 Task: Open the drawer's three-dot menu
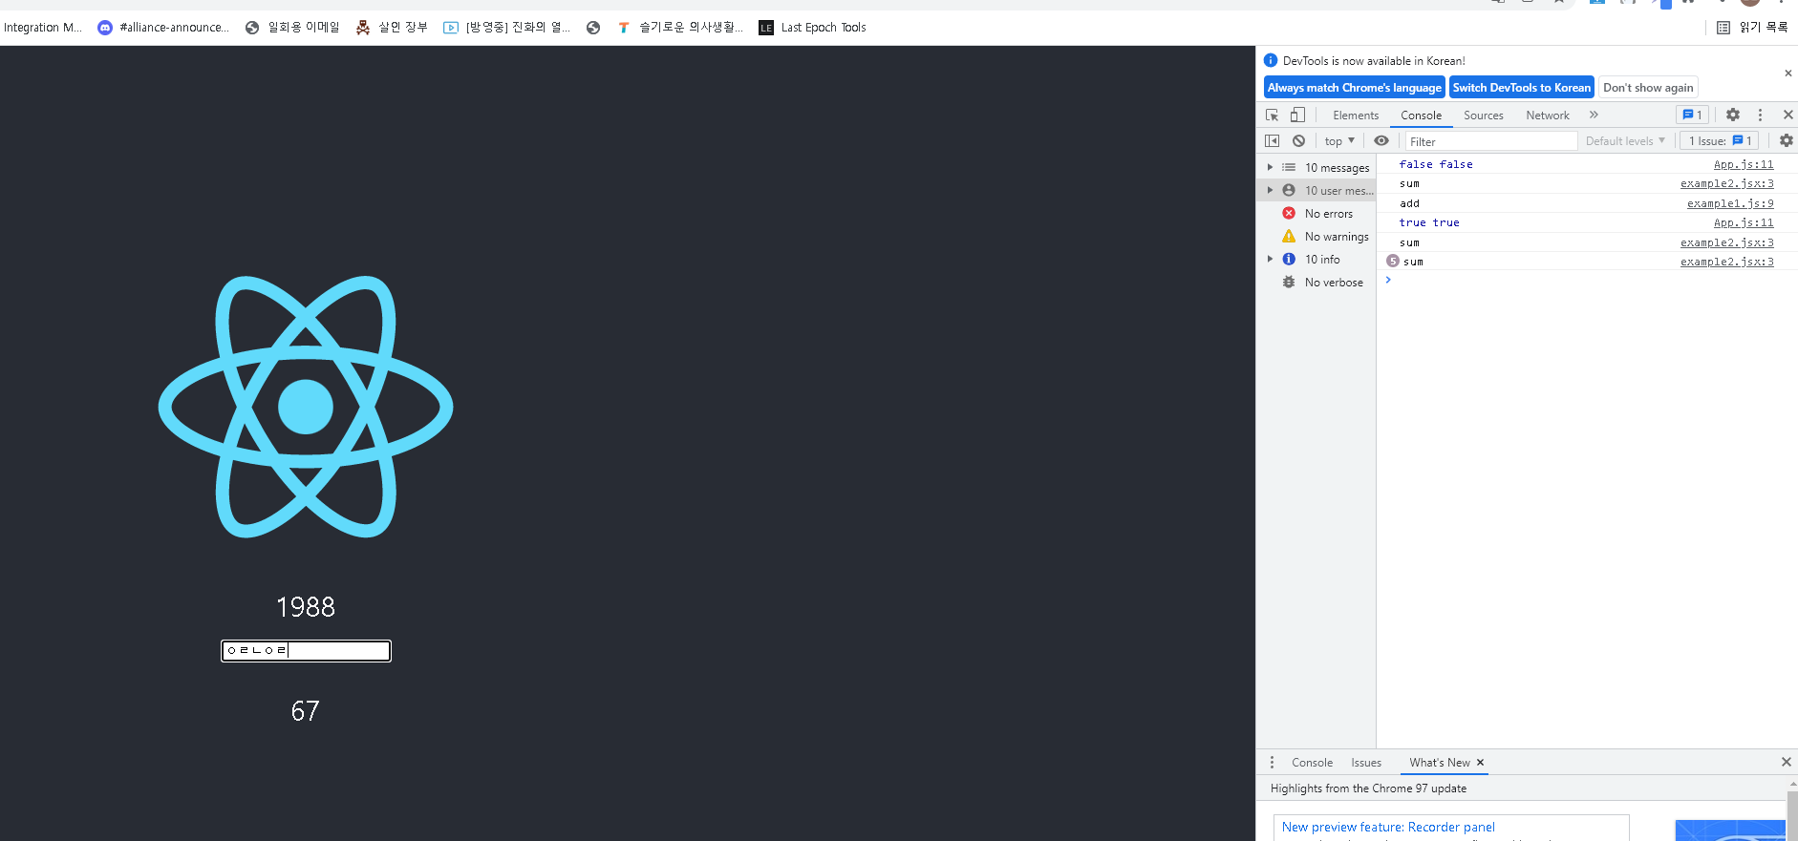pyautogui.click(x=1272, y=762)
